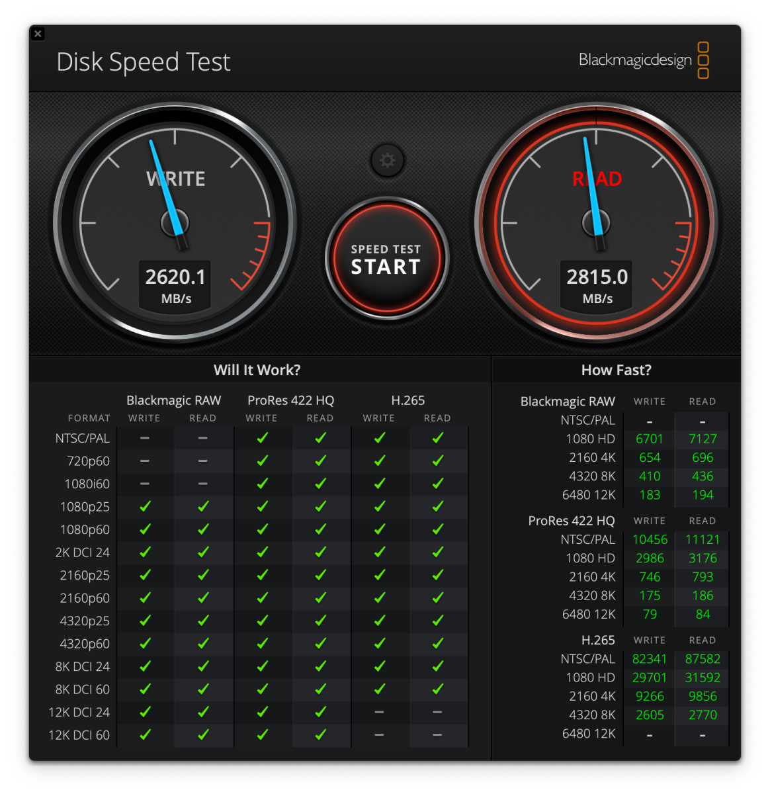770x794 pixels.
Task: Click the Blackmagic RAW column header in Will It Work
Action: click(x=173, y=400)
